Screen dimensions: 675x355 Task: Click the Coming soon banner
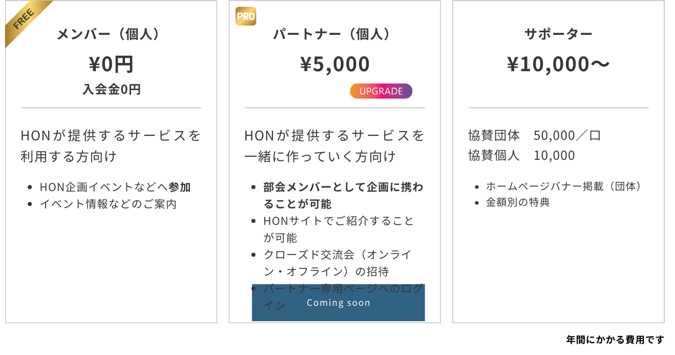pos(338,303)
